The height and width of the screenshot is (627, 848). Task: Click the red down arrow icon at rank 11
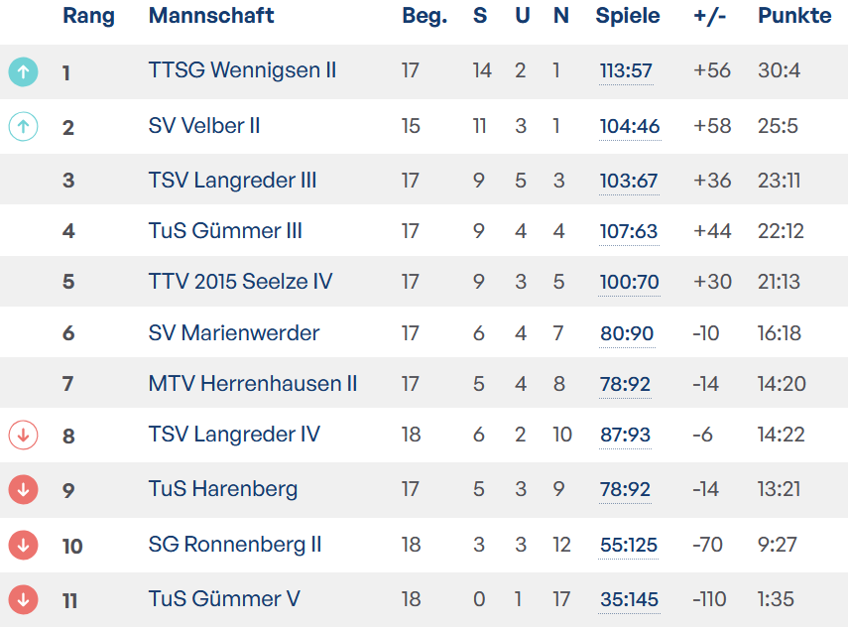(23, 599)
